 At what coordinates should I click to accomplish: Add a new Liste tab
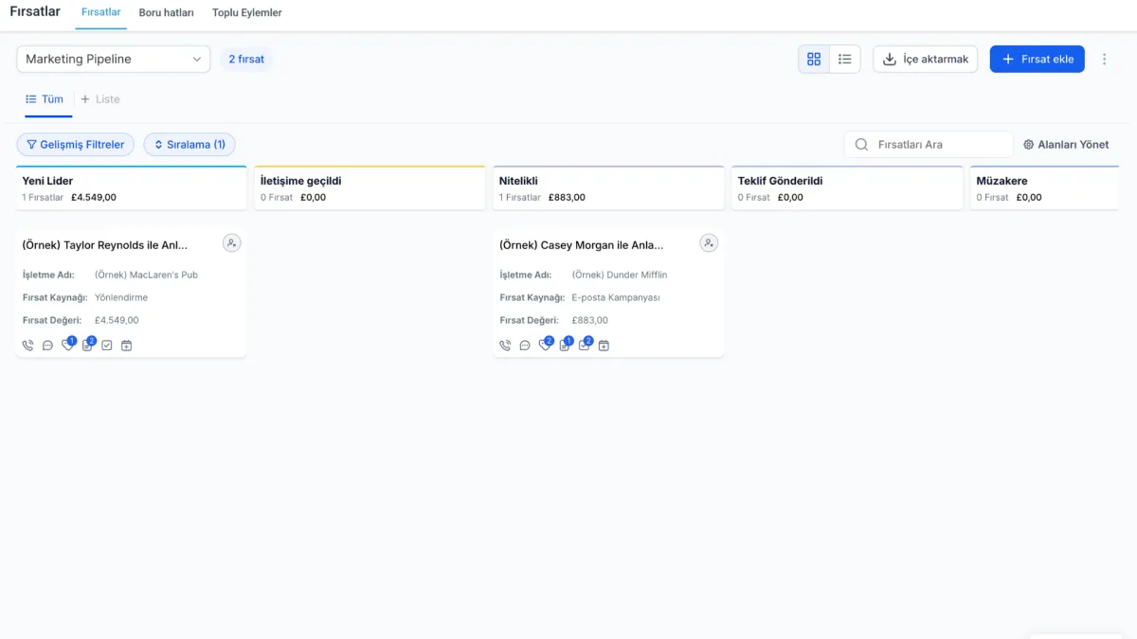100,99
